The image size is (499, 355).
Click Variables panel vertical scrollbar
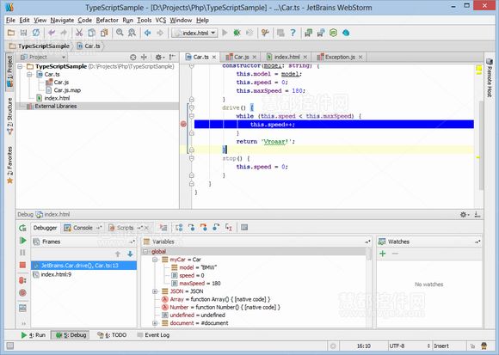pyautogui.click(x=369, y=254)
